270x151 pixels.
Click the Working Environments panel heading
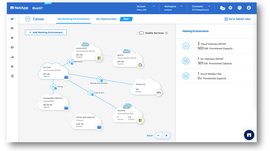click(x=195, y=31)
